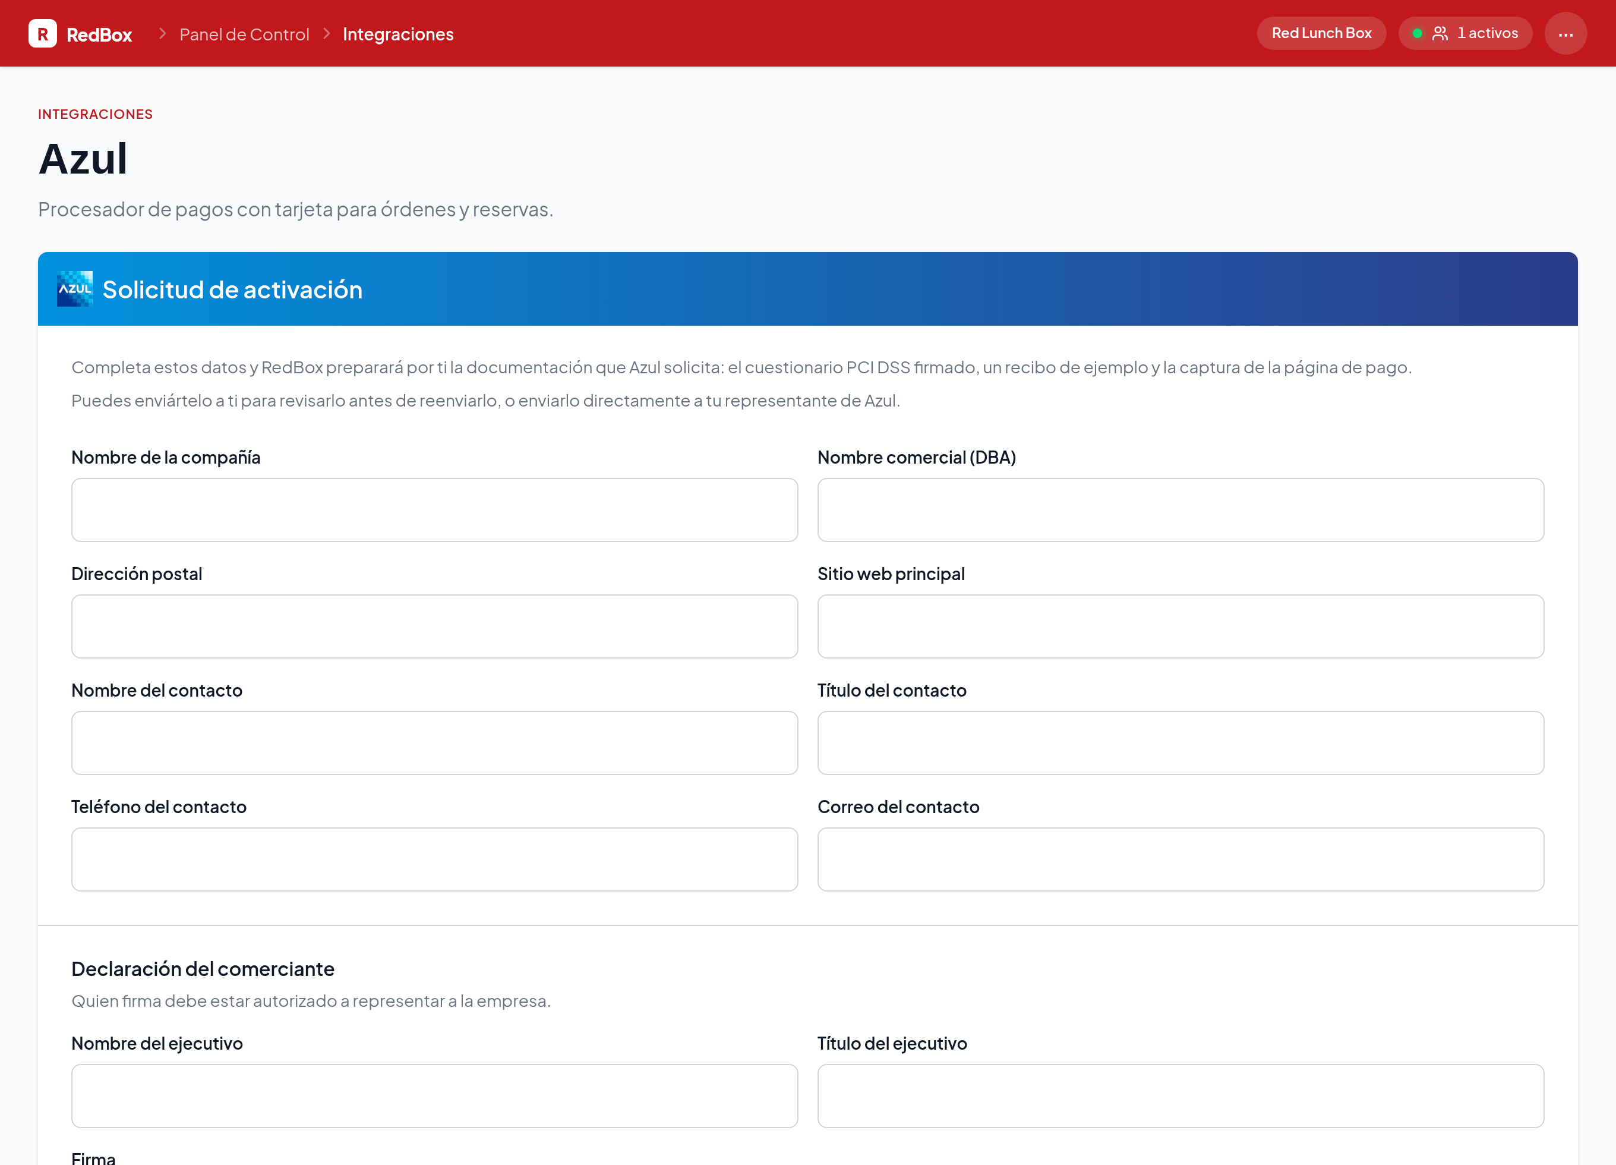Screen dimensions: 1616x1165
Task: Click the Título del ejecutivo field
Action: click(x=1181, y=1096)
